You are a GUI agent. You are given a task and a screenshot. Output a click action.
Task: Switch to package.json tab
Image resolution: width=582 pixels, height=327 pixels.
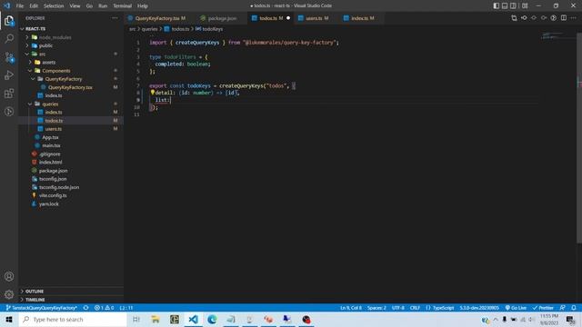(222, 18)
